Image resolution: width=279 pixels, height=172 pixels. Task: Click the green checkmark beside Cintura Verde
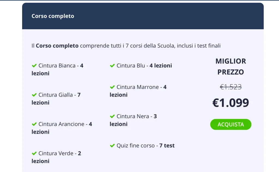click(x=34, y=153)
